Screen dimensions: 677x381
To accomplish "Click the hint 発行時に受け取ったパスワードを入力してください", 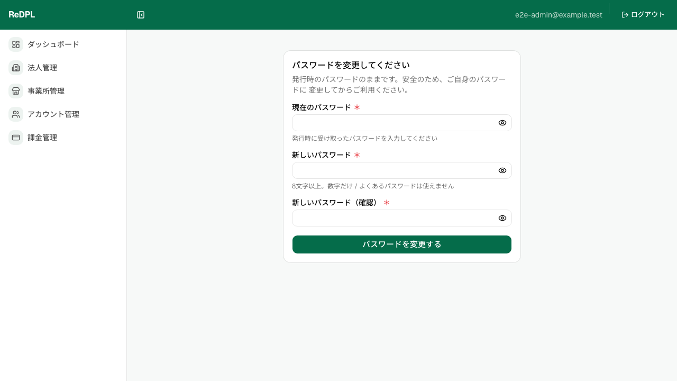I will [365, 139].
